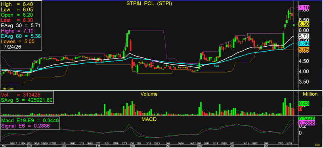323x148 pixels.
Task: Click the cyan EMA marker near May
Action: [x=216, y=66]
